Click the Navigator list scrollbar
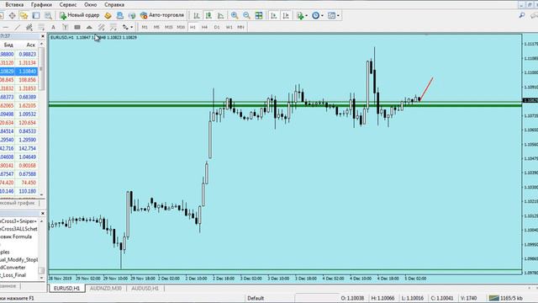Image resolution: width=538 pixels, height=303 pixels. [x=42, y=249]
